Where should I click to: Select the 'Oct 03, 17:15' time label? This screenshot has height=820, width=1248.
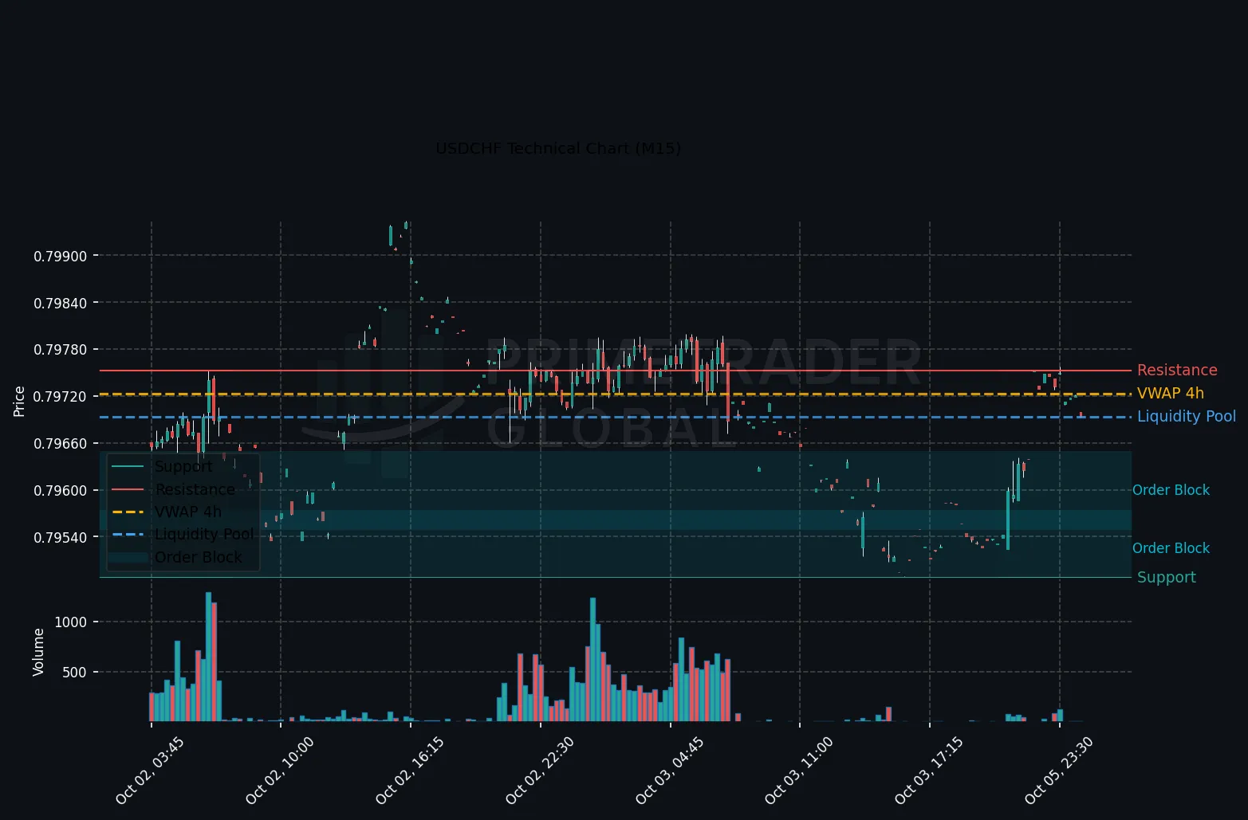tap(929, 771)
